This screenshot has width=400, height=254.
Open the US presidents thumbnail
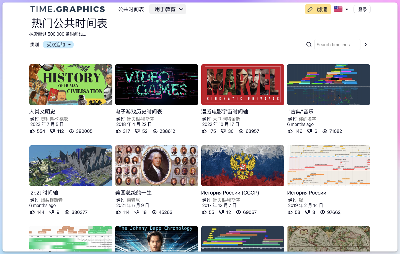[157, 166]
